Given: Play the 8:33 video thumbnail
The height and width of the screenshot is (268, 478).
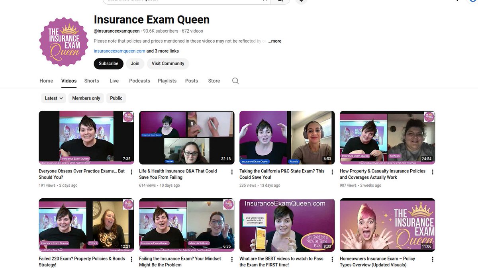Looking at the screenshot, I should (x=287, y=225).
